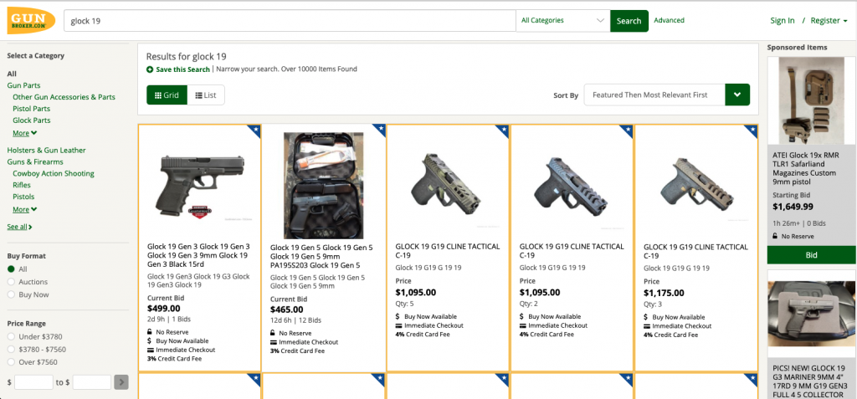The height and width of the screenshot is (399, 857).
Task: Select the Under $3780 price range
Action: tap(11, 337)
